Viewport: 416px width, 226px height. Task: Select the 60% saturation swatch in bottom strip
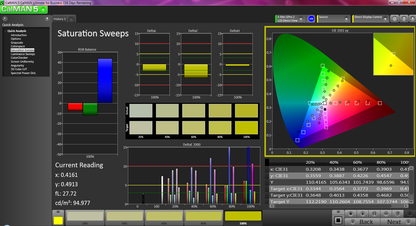point(164,218)
